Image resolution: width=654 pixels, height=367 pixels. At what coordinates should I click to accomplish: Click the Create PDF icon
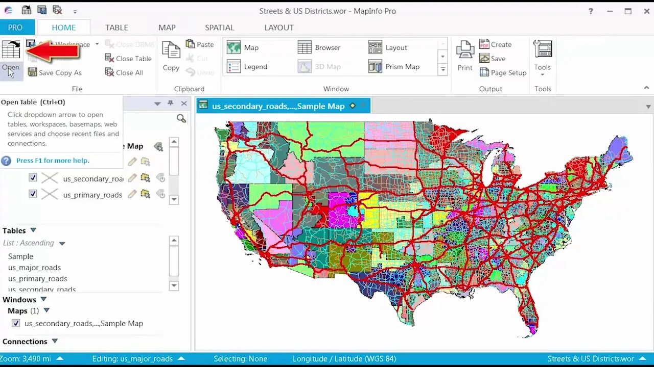[x=484, y=44]
